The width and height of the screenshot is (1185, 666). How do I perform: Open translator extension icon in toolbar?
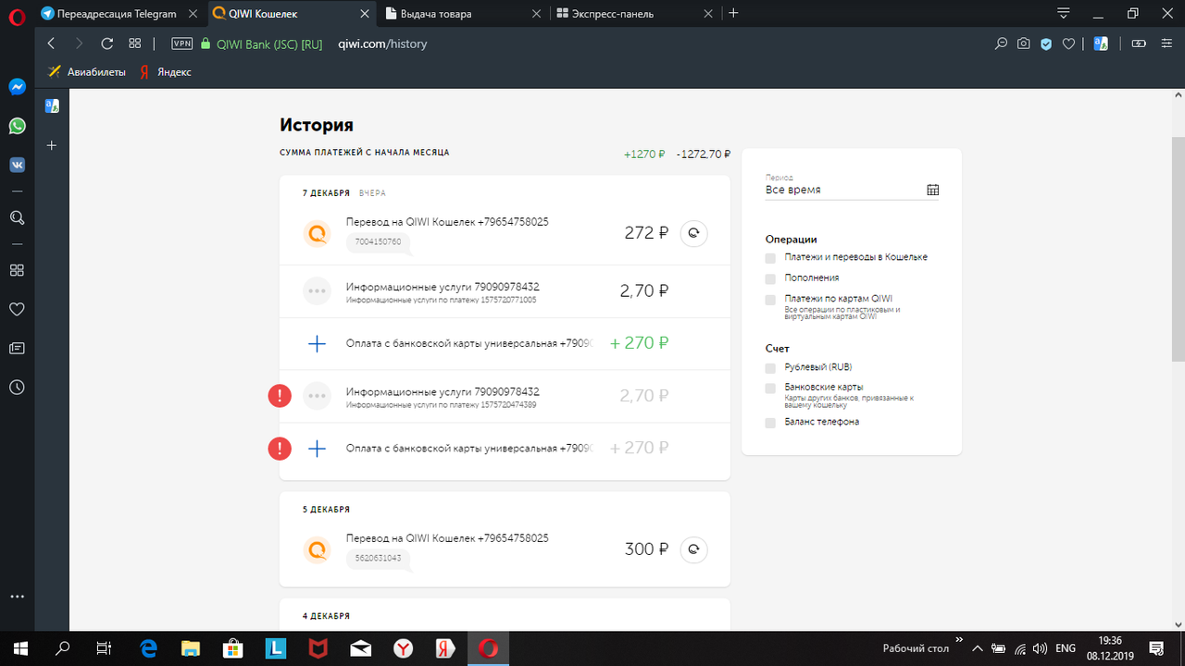(x=1101, y=43)
